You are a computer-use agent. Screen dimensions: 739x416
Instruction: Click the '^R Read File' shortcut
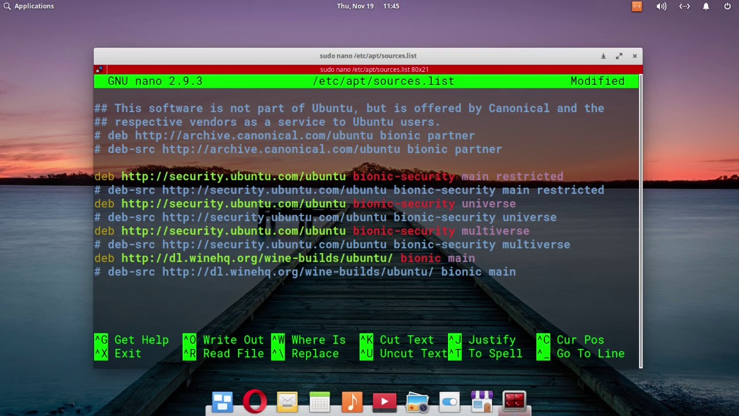pos(223,354)
